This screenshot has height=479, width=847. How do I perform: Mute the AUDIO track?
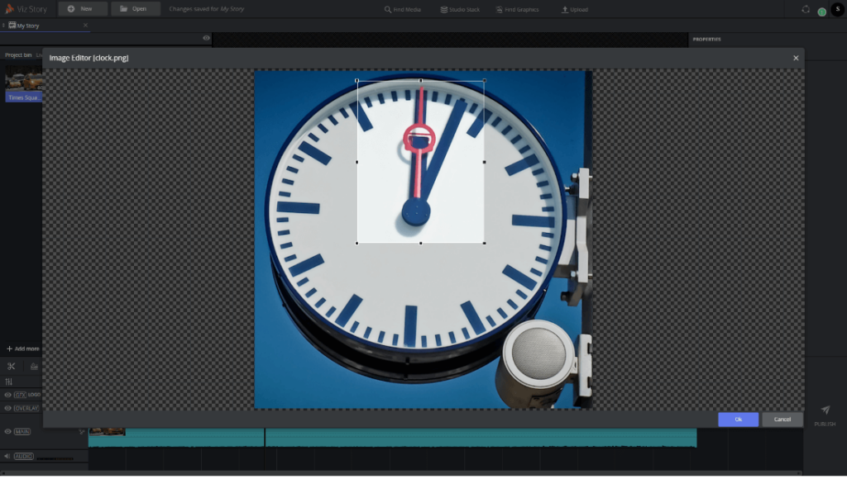click(7, 455)
